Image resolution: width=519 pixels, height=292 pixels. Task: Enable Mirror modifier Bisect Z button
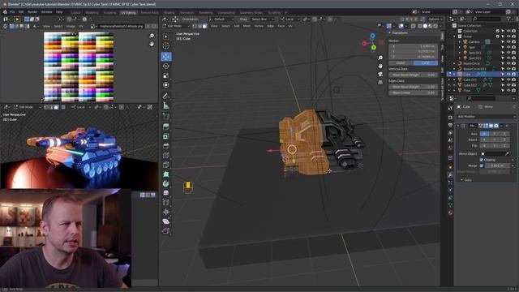[x=504, y=140]
